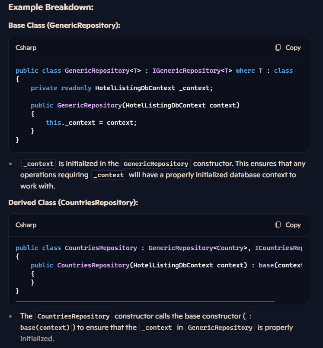
Task: Click the 'Base Class (GenericRepository):' heading
Action: 64,25
